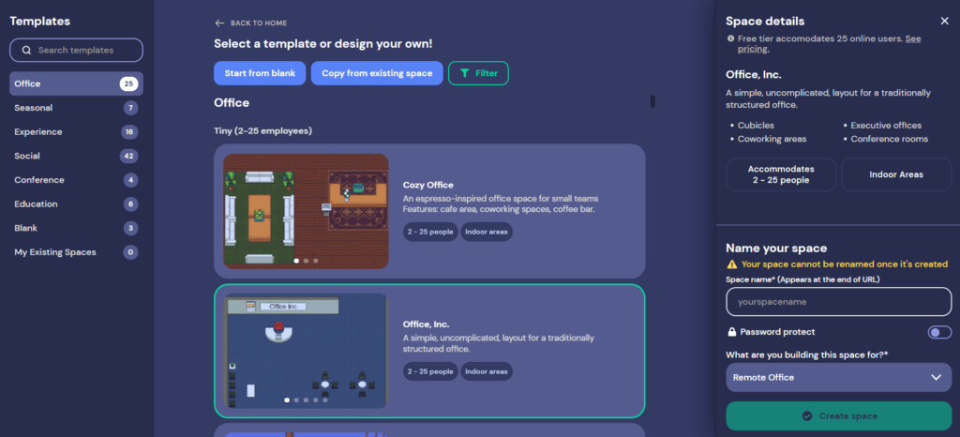Viewport: 960px width, 437px height.
Task: Click the template list scrollbar thumb
Action: coord(652,101)
